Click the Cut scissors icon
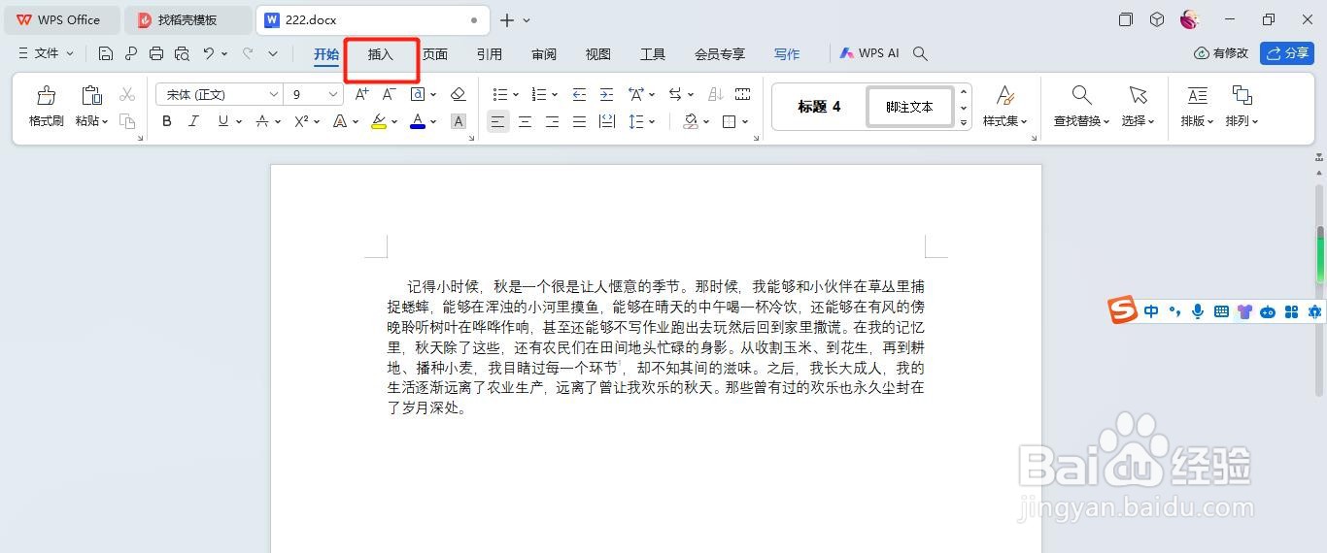This screenshot has width=1327, height=553. (127, 94)
